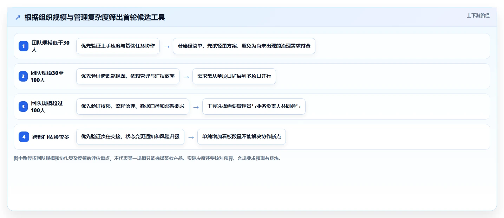Screen dimensions: 504x218
Task: Select the 需求常从单项目扩展到多项目并行 box
Action: tap(234, 76)
